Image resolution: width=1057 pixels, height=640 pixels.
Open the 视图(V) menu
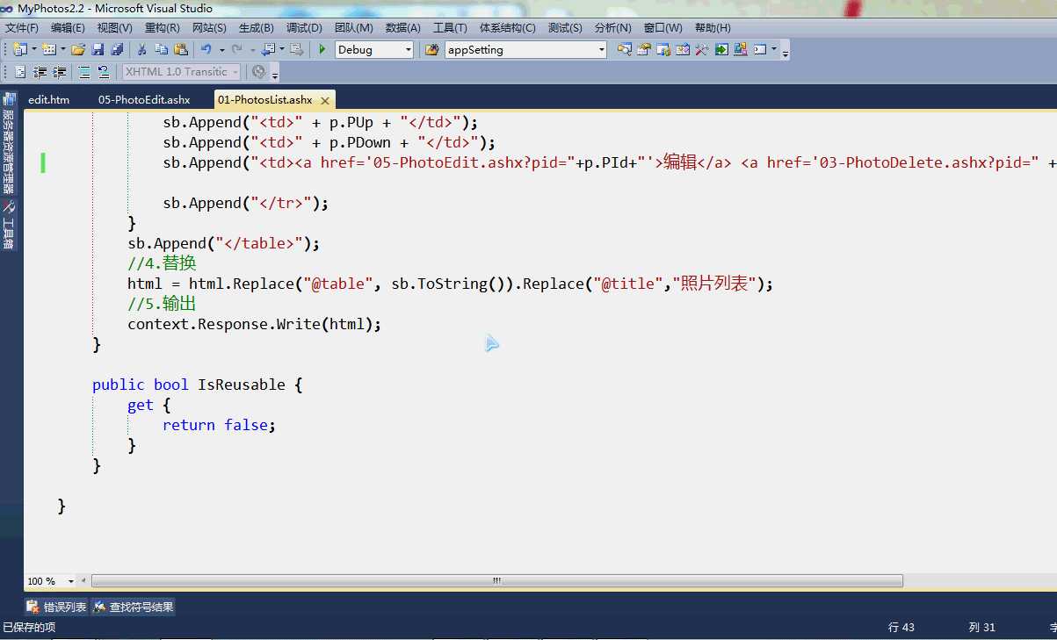pyautogui.click(x=114, y=28)
